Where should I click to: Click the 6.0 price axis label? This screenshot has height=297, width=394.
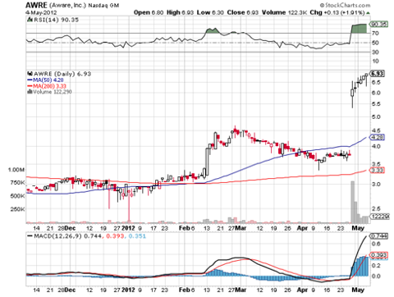click(376, 93)
